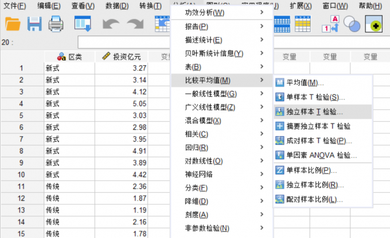Click the Go to case grid icon
Screen dimensions: 390x238
(x=162, y=24)
